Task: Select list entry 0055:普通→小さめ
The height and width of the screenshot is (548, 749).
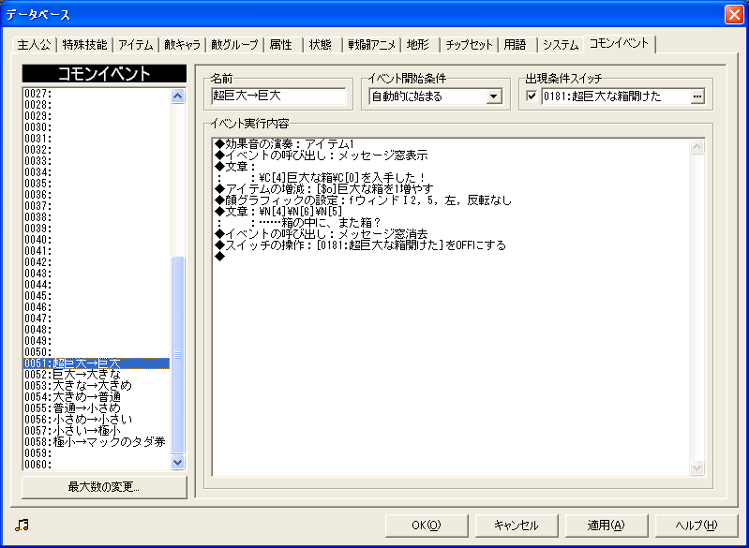Action: click(x=97, y=408)
